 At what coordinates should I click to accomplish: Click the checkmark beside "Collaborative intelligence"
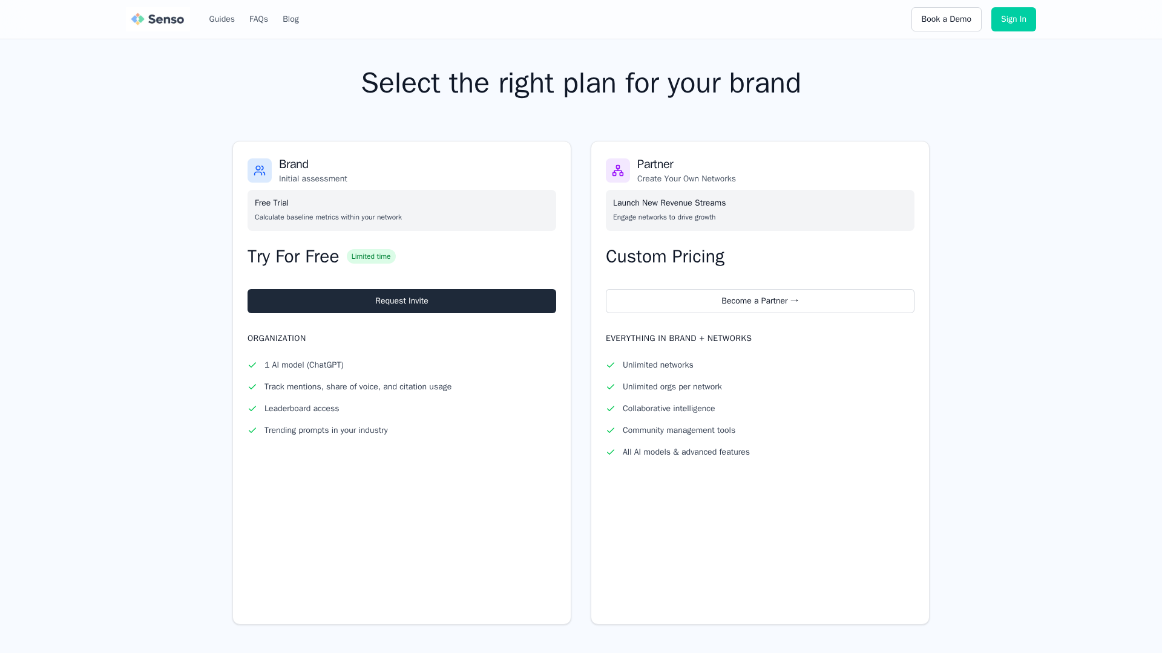[611, 408]
